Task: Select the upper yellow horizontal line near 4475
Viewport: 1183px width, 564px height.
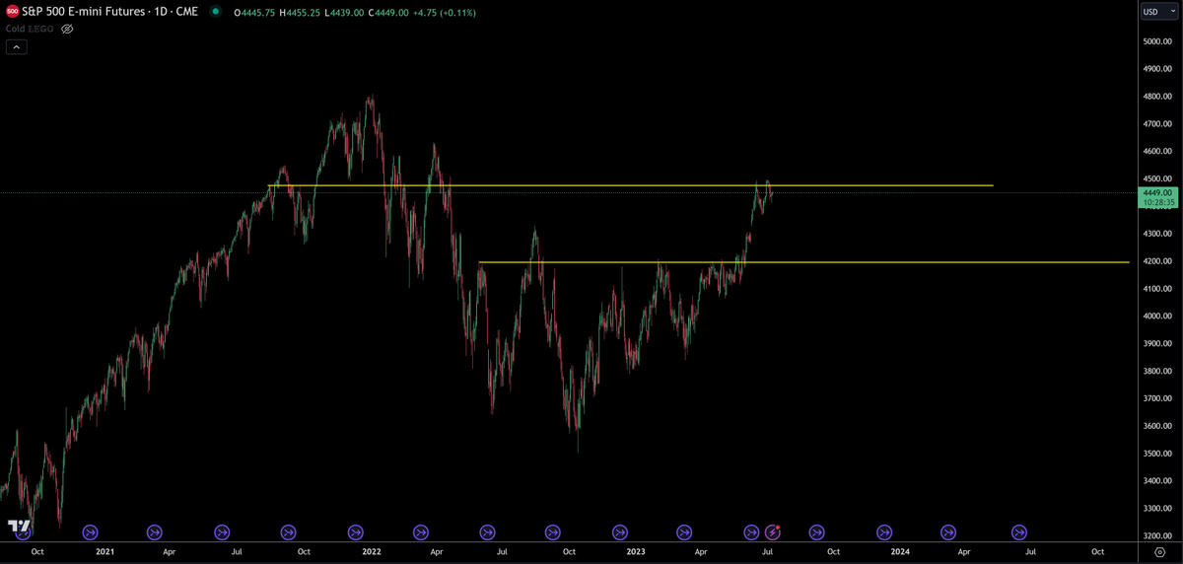Action: pyautogui.click(x=631, y=185)
